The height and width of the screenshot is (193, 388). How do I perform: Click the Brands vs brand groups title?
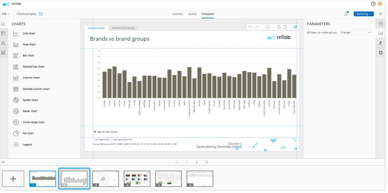pyautogui.click(x=120, y=39)
